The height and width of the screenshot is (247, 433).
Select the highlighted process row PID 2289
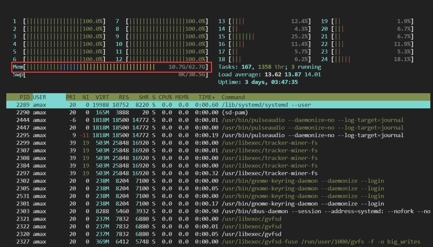pos(218,105)
